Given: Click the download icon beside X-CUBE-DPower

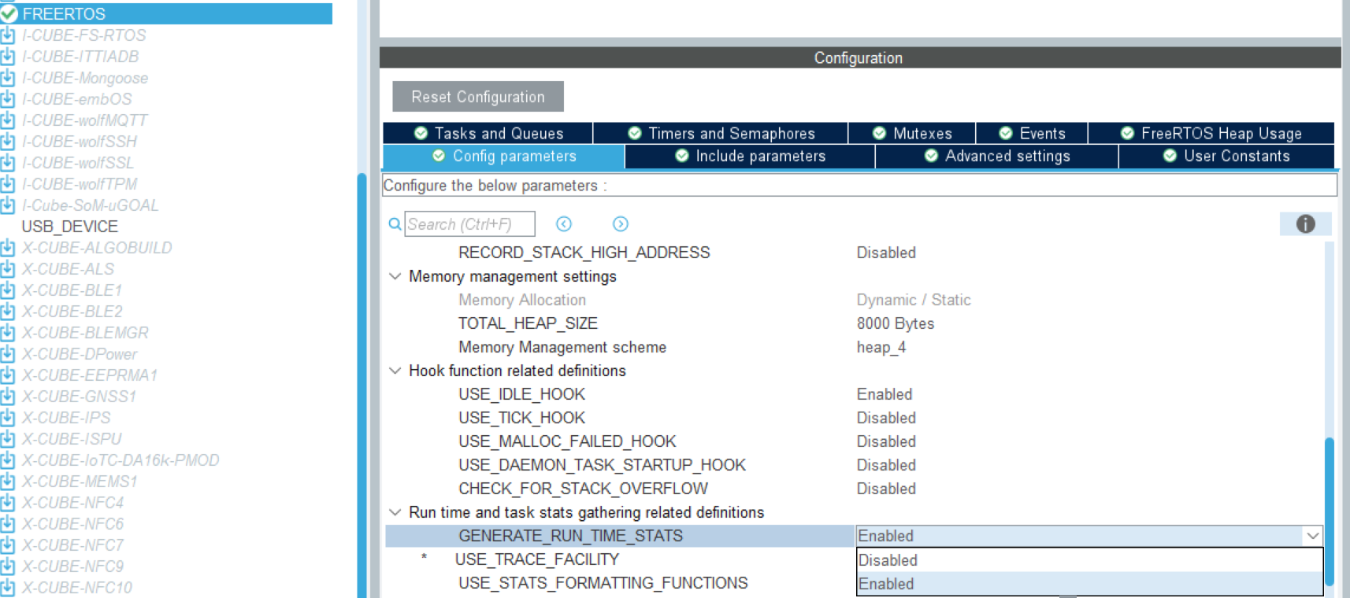Looking at the screenshot, I should 8,354.
